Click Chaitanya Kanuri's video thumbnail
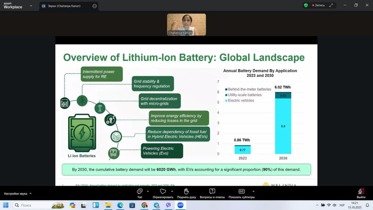 pyautogui.click(x=186, y=25)
